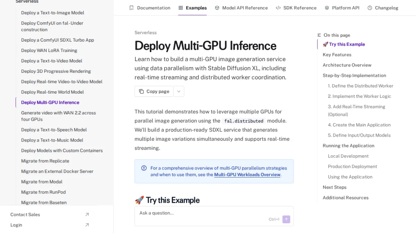416x234 pixels.
Task: Open Deploy Real-time Video-to-Video Model page
Action: (62, 82)
